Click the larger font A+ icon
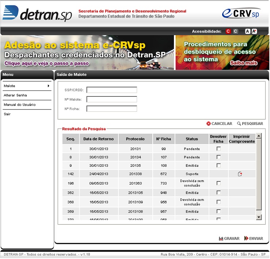270x259 pixels. (254, 31)
